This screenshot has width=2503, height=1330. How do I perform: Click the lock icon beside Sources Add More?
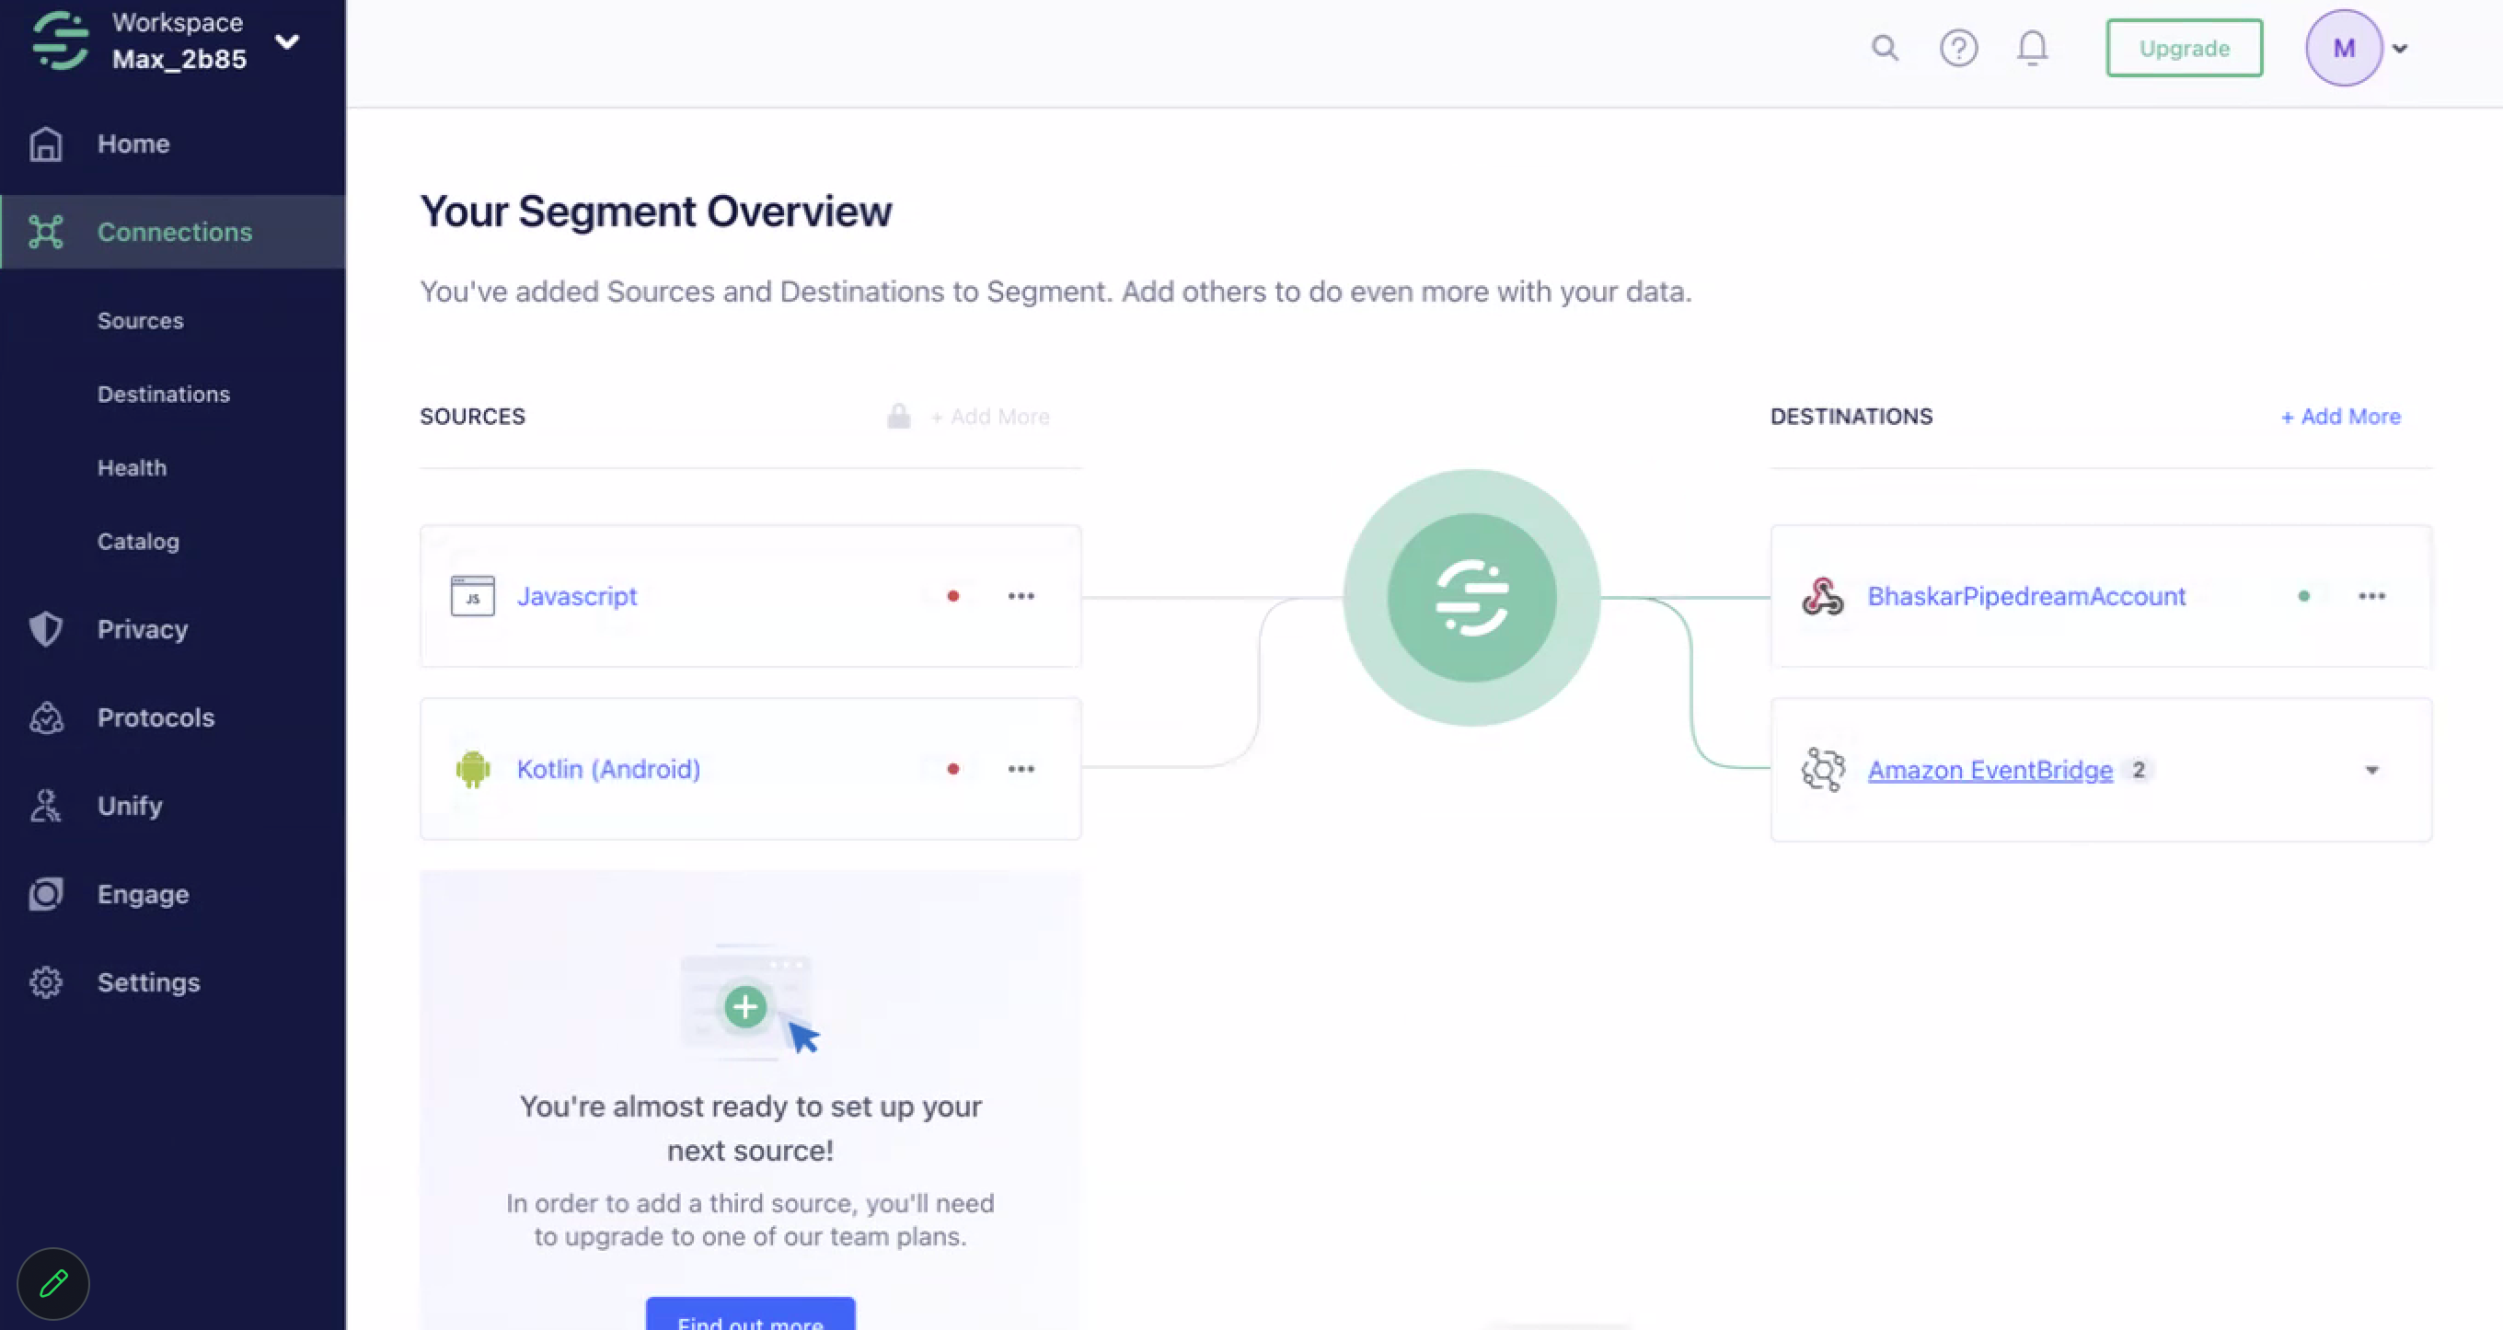pyautogui.click(x=899, y=416)
